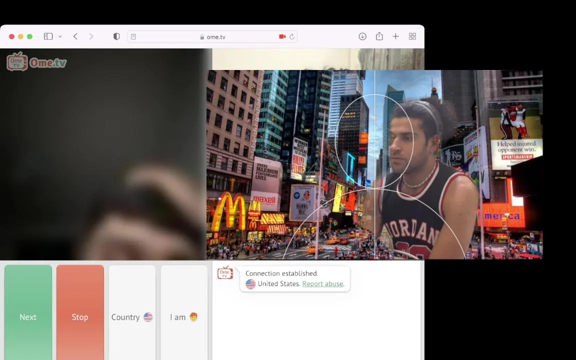Open the Country selector
This screenshot has width=576, height=360.
(132, 312)
